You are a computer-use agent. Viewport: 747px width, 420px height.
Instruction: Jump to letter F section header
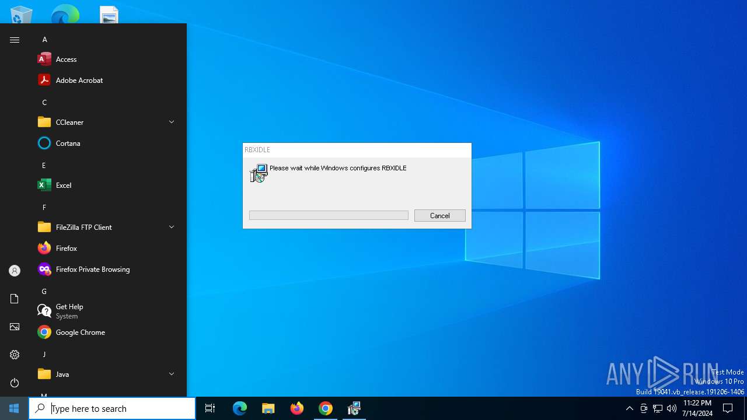coord(44,208)
